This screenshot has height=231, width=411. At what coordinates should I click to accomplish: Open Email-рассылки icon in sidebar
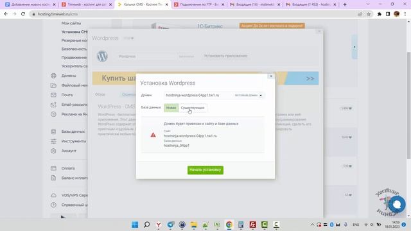pyautogui.click(x=53, y=105)
